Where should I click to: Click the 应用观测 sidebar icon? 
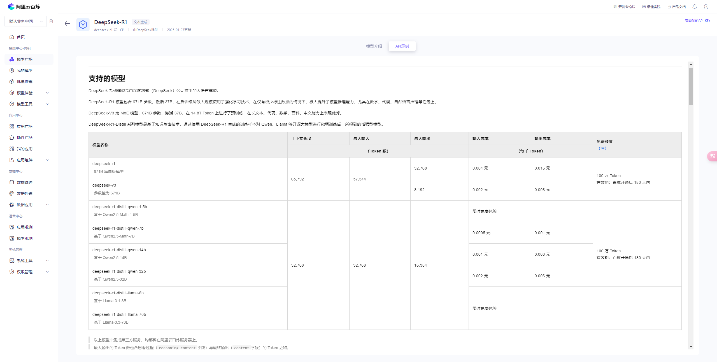(12, 227)
